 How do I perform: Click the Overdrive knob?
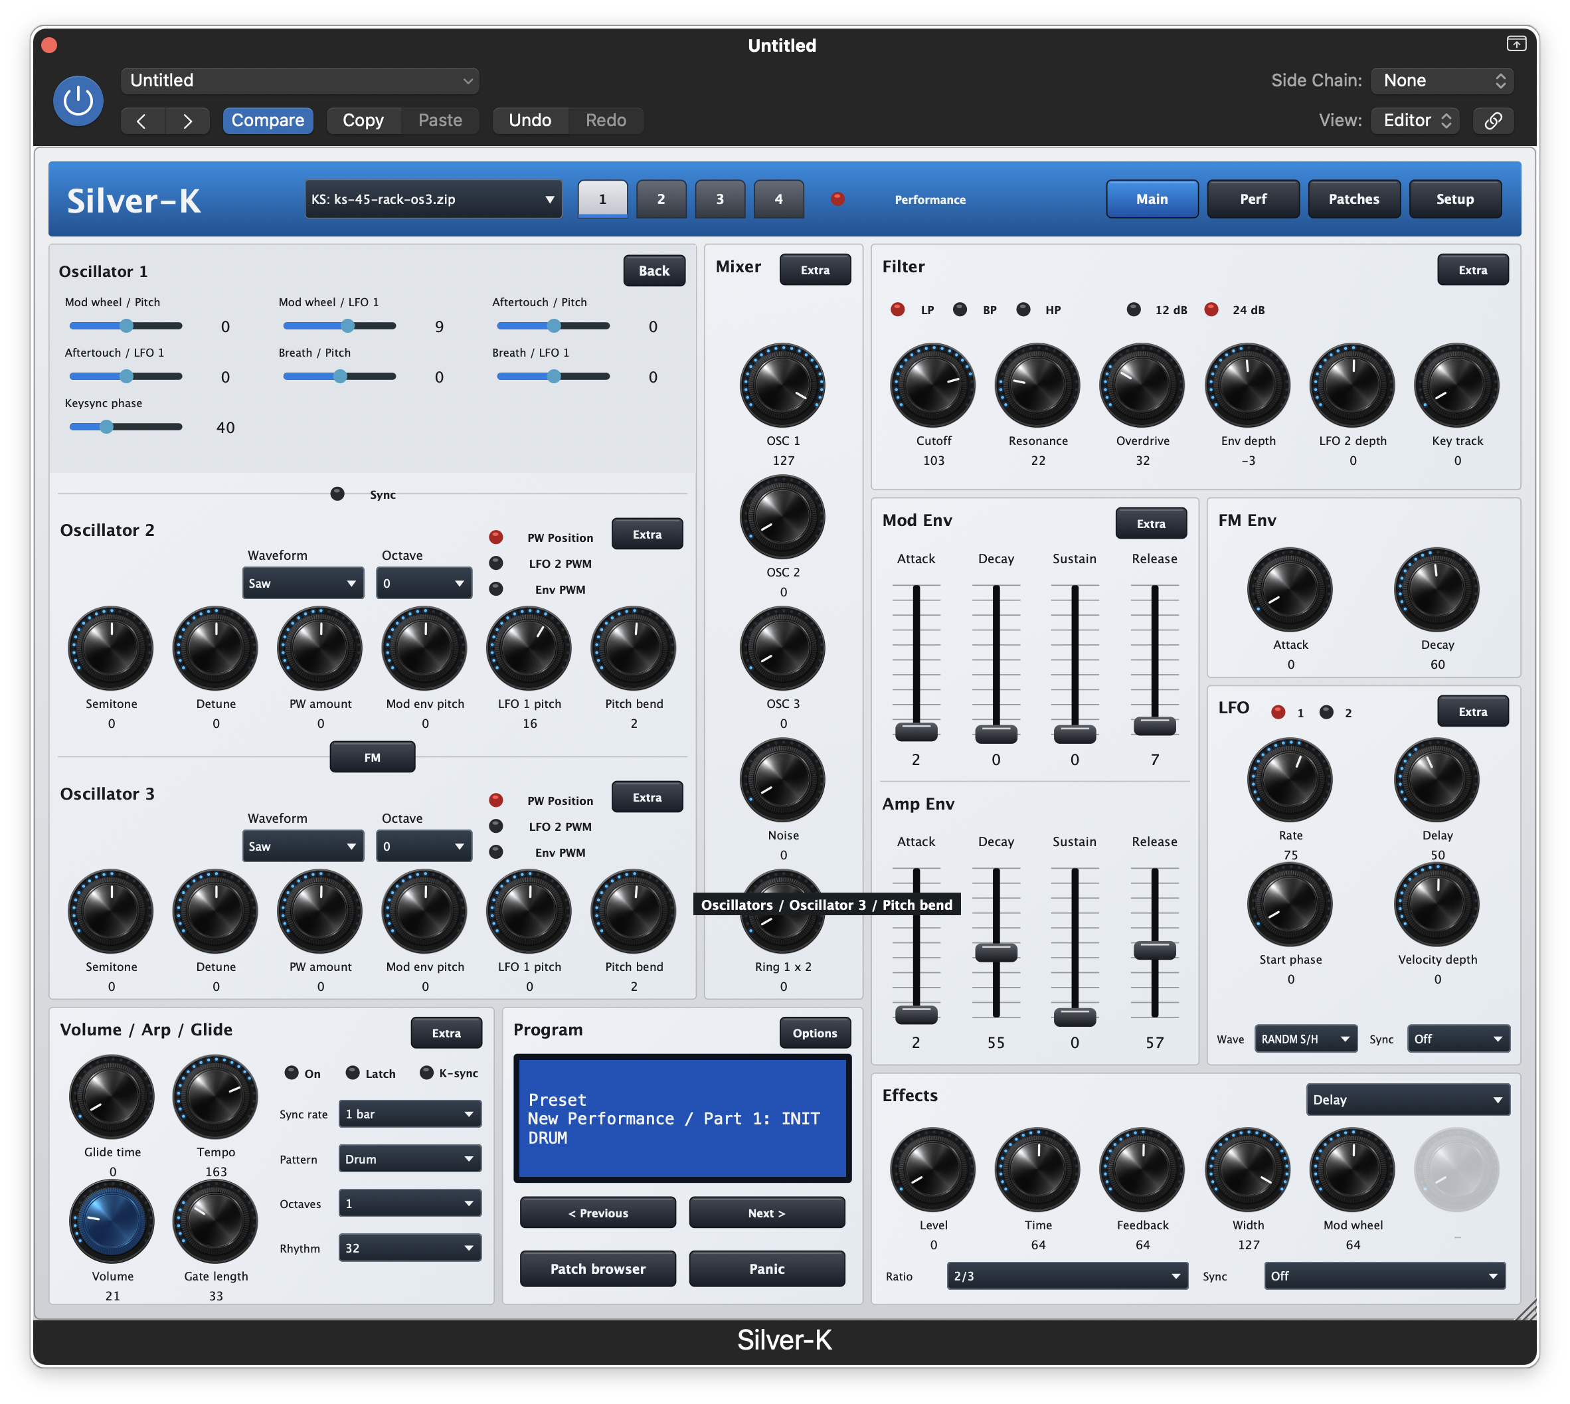click(x=1142, y=385)
